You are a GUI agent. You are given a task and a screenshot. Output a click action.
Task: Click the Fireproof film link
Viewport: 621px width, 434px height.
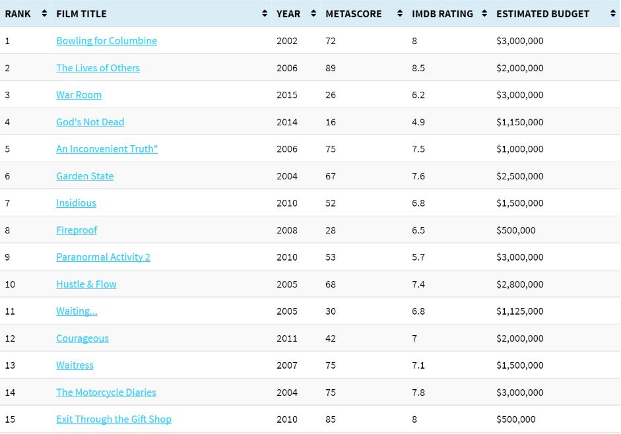point(77,230)
